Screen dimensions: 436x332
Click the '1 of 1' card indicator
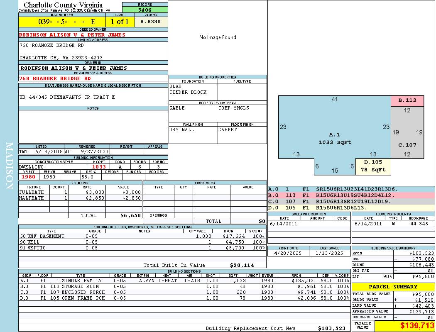click(x=120, y=22)
